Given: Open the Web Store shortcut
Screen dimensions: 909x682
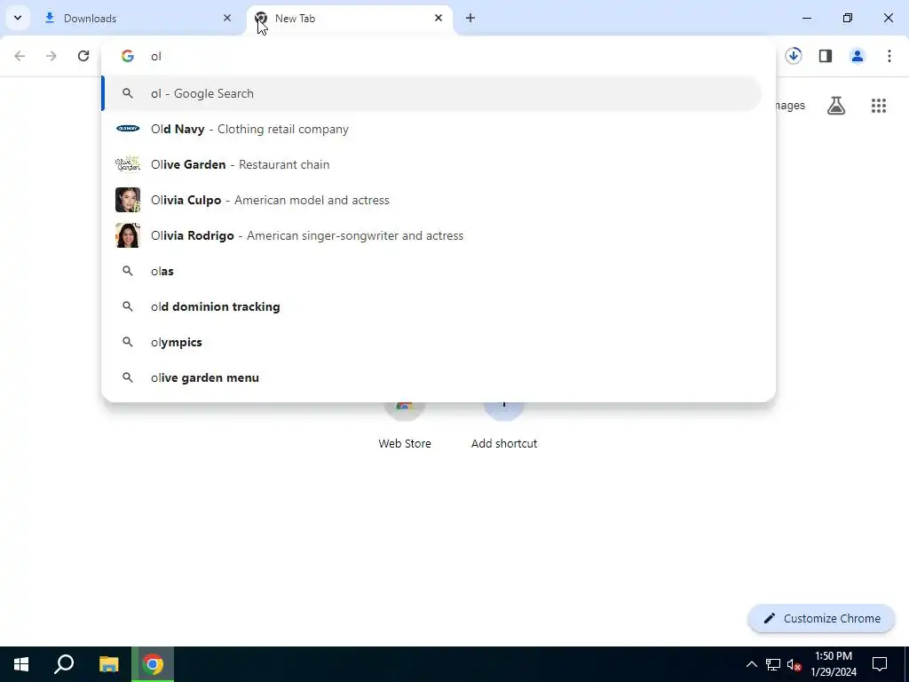Looking at the screenshot, I should coord(405,426).
